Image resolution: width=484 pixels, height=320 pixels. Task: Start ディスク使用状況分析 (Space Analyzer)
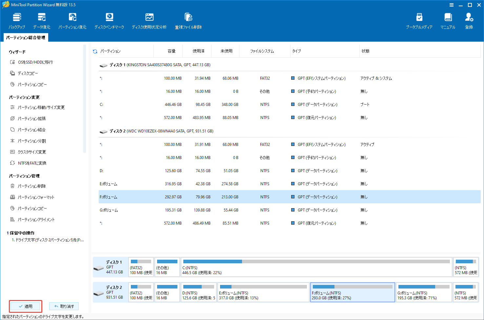click(149, 20)
